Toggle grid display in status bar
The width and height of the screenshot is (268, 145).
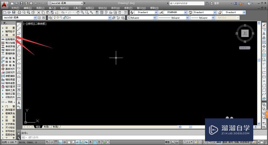click(56, 142)
